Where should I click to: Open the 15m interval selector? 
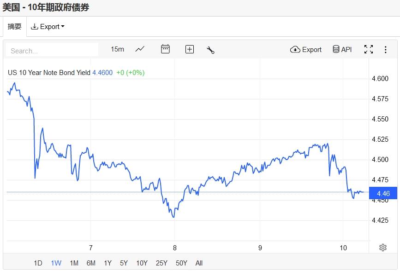(117, 49)
